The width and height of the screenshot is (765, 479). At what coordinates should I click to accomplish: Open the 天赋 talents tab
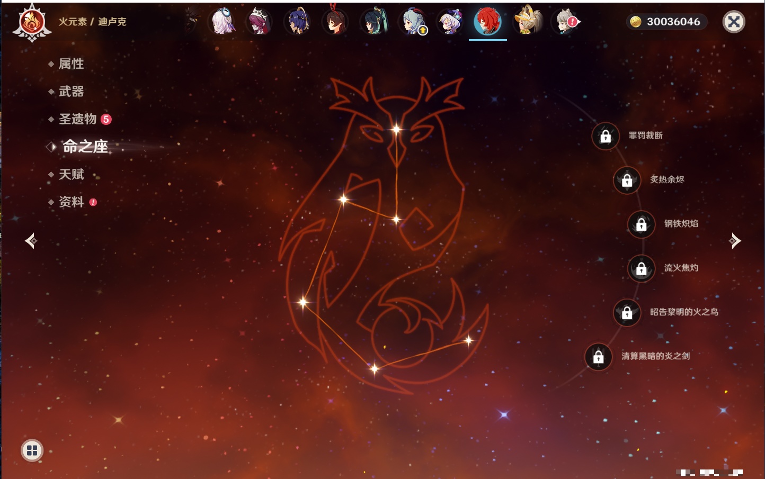pos(71,174)
